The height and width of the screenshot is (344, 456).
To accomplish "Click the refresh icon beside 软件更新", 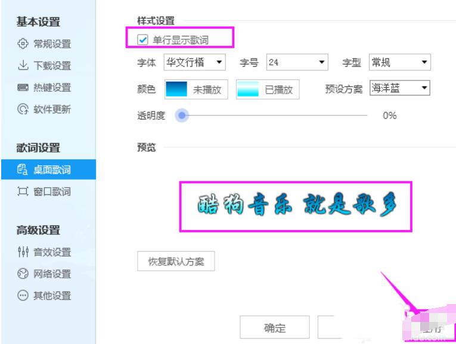I will click(x=23, y=109).
